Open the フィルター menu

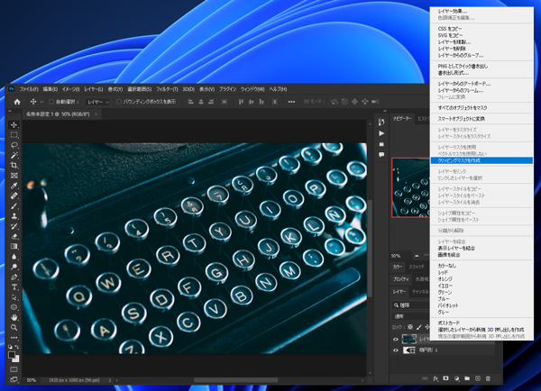(x=167, y=89)
